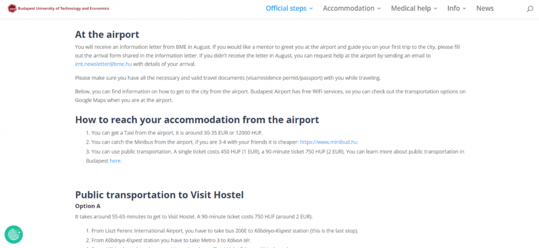539x248 pixels.
Task: Follow the 'here' public transportation link
Action: (115, 161)
